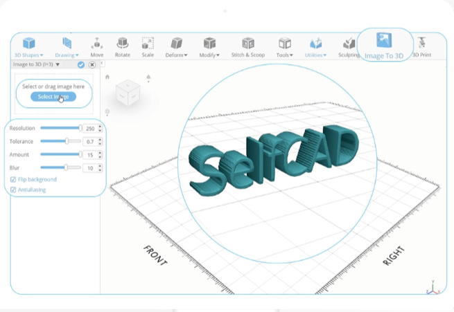The height and width of the screenshot is (312, 454).
Task: Click the Amount value field showing 15
Action: 90,155
